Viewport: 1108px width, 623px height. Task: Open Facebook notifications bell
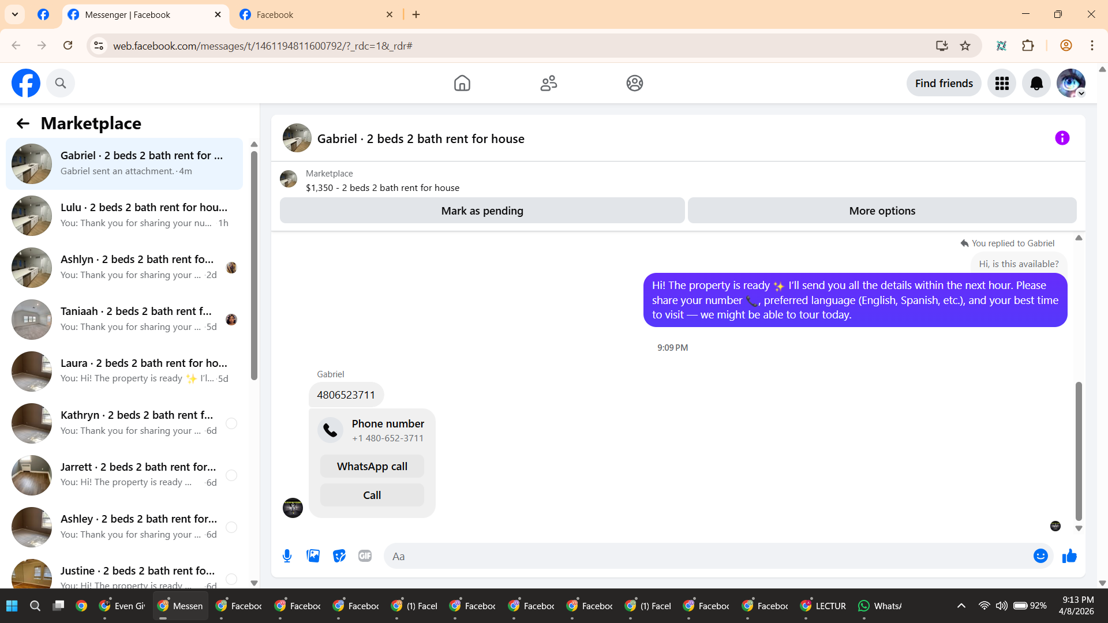[1036, 84]
